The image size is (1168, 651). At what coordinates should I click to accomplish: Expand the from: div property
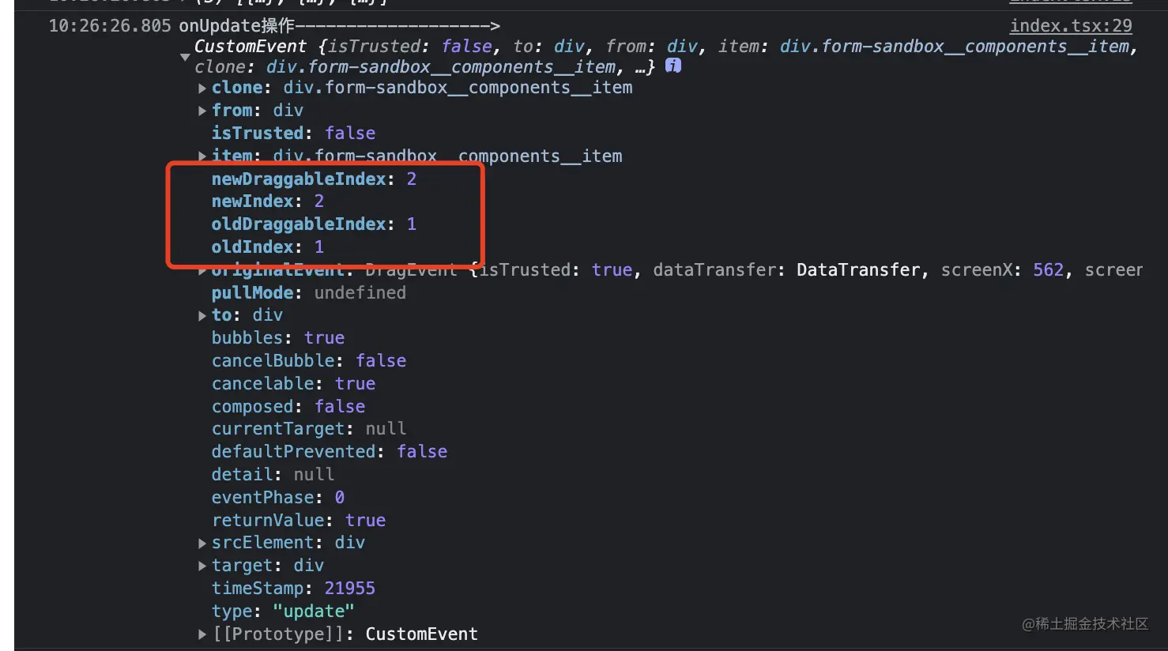(202, 111)
